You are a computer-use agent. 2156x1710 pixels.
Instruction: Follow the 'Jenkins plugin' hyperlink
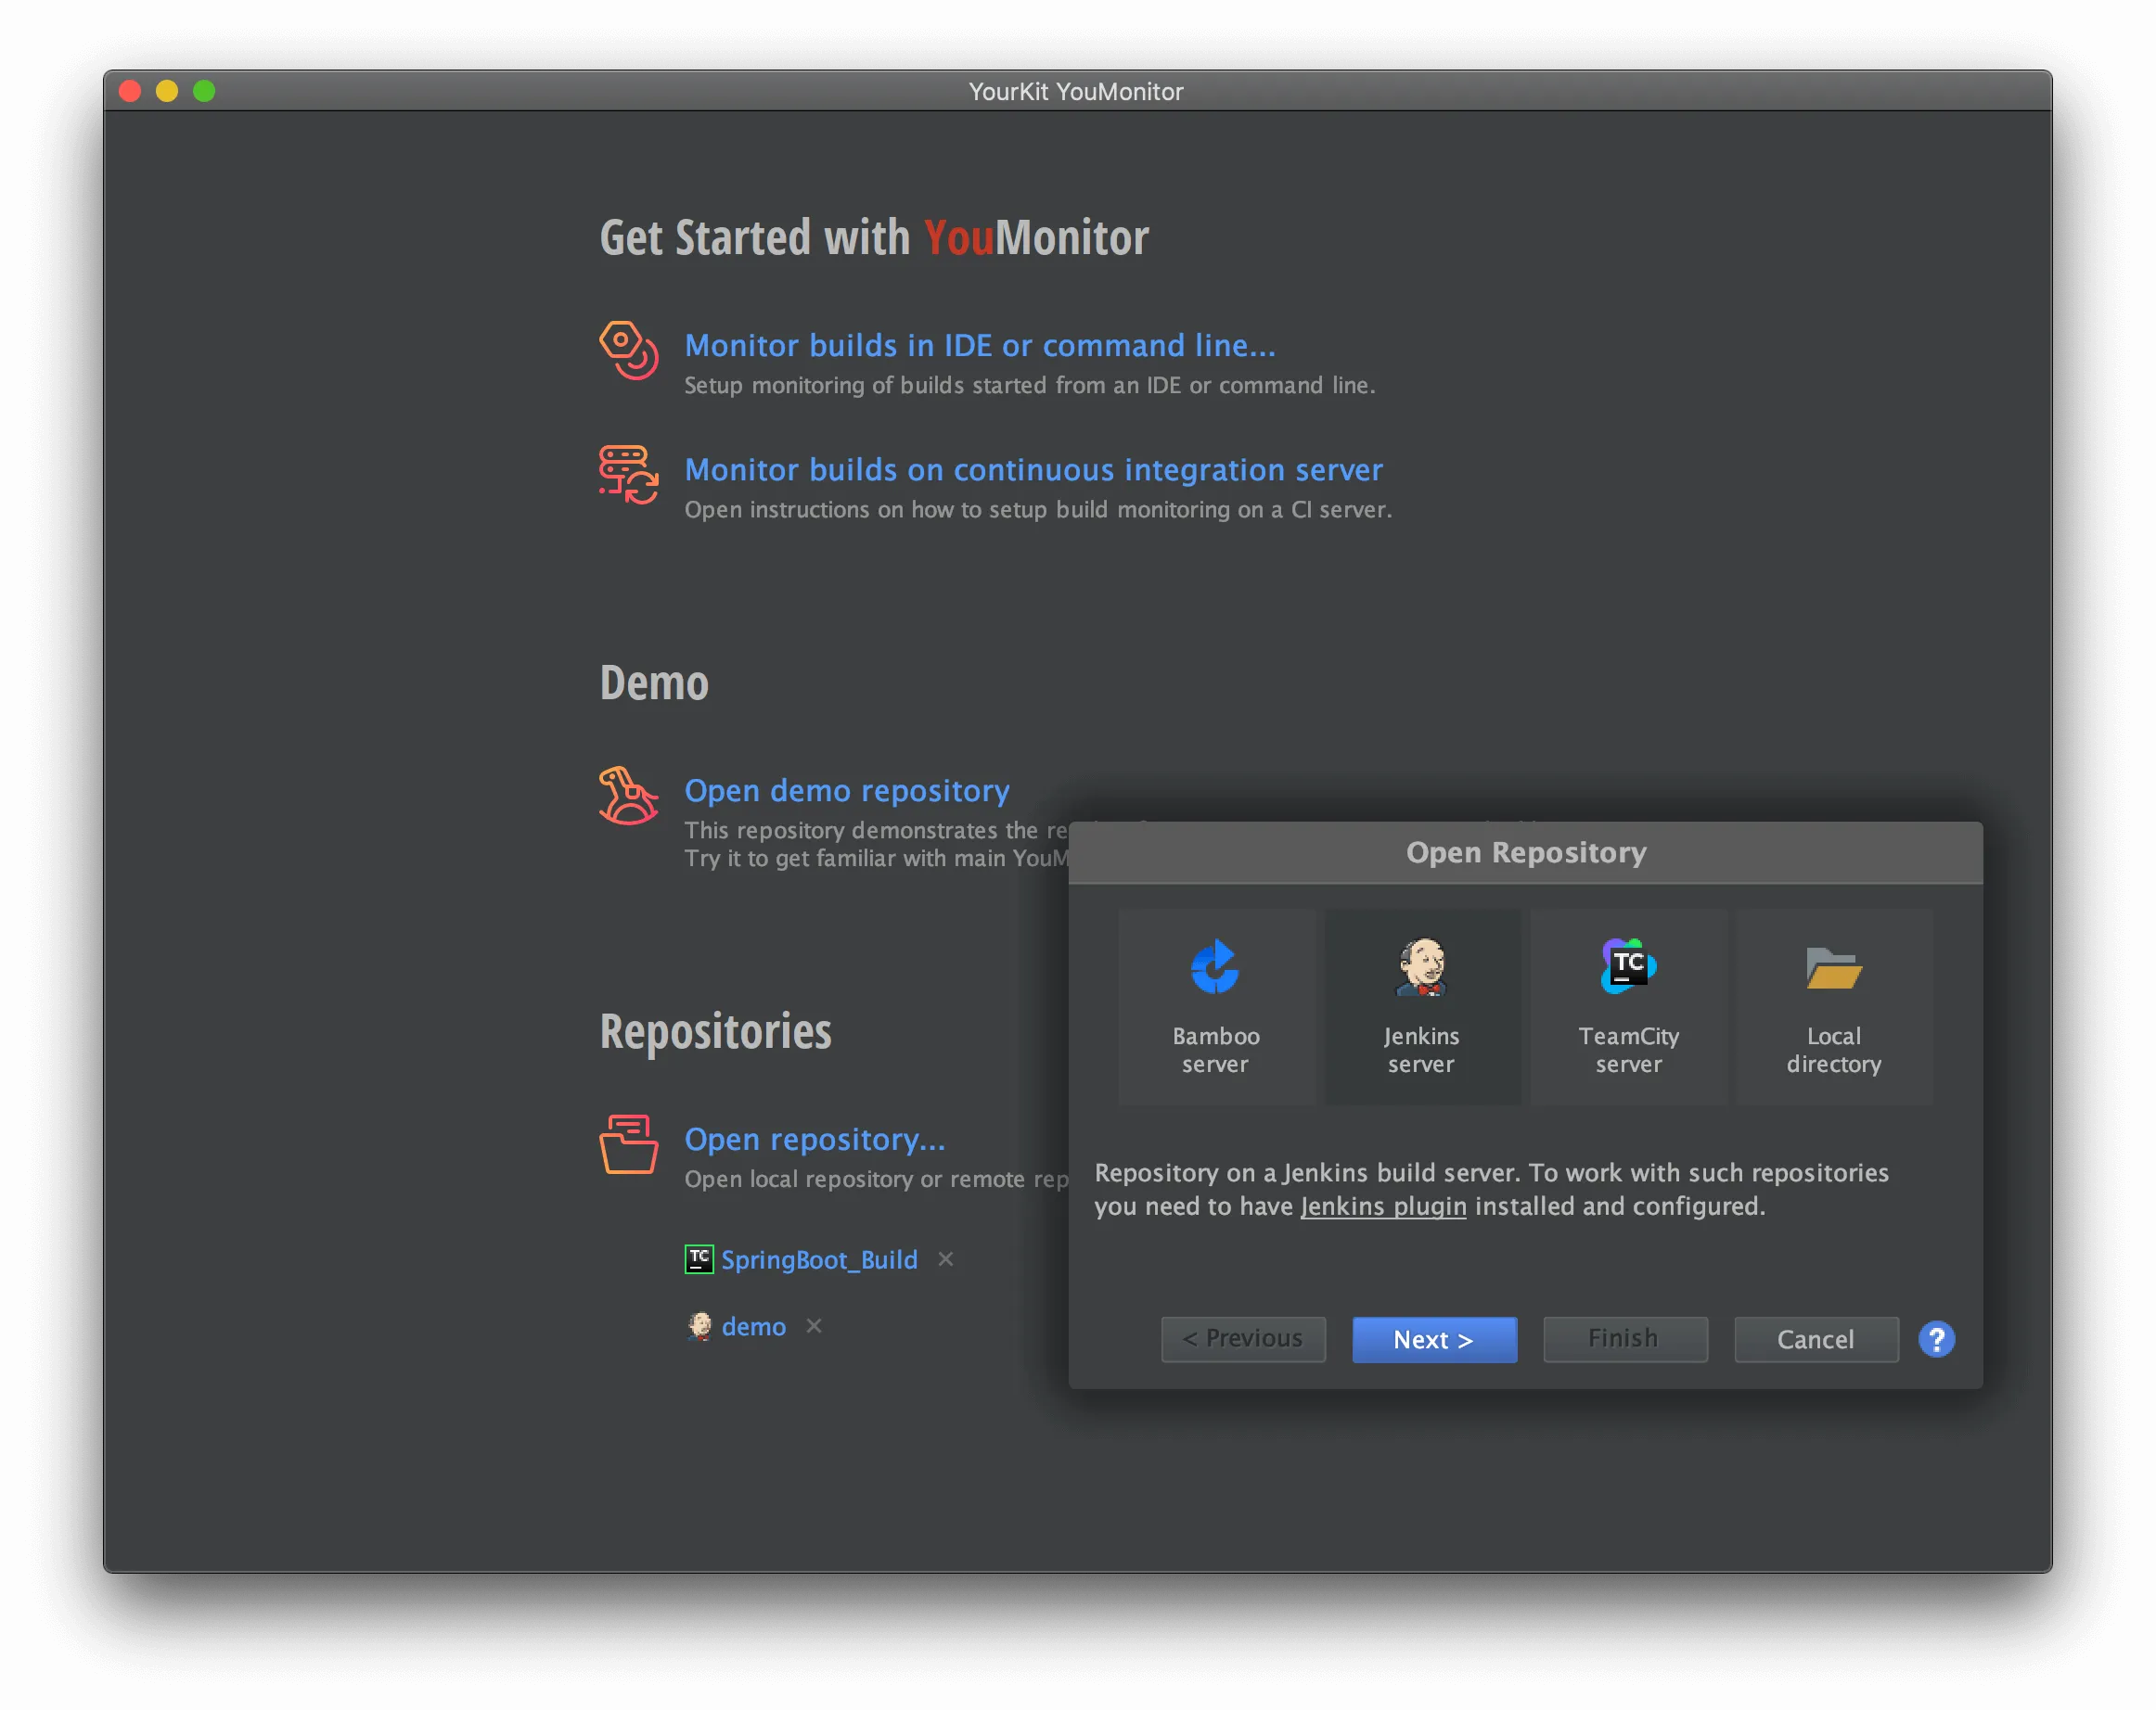[1383, 1206]
